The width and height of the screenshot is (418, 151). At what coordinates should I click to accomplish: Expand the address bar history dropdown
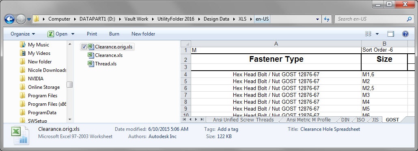click(x=317, y=19)
